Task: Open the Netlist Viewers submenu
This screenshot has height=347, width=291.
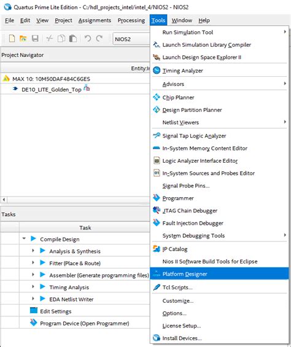Action: pos(220,122)
